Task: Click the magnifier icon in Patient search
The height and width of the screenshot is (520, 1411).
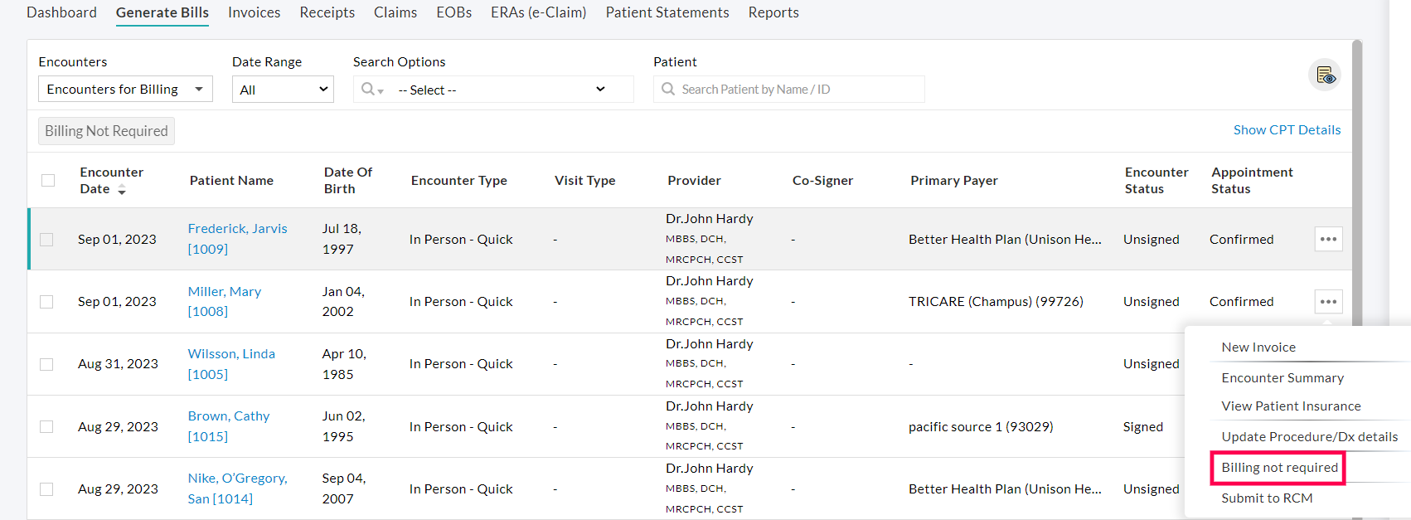Action: (668, 90)
